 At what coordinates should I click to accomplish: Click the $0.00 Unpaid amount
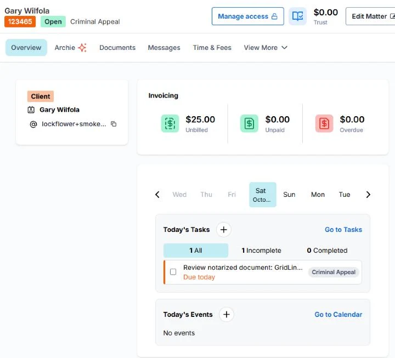[x=278, y=120]
